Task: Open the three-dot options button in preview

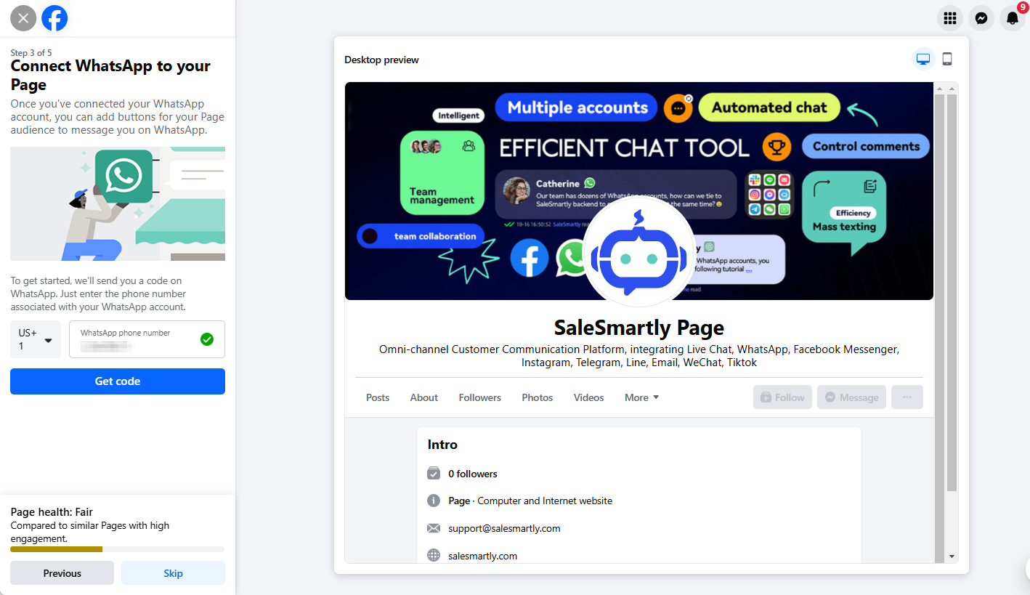Action: [x=907, y=397]
